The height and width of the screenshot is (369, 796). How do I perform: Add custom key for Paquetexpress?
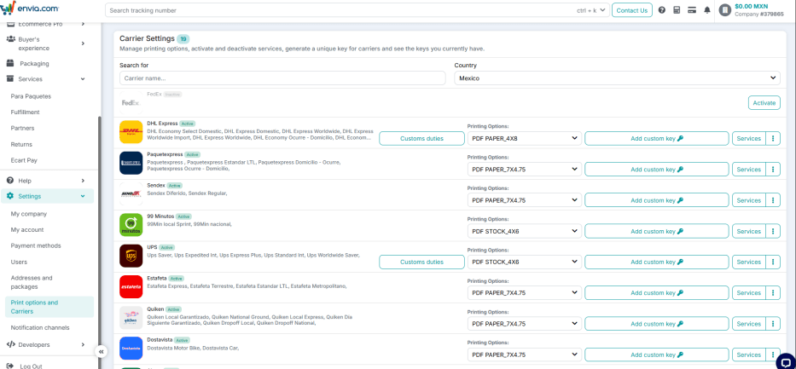(x=657, y=170)
